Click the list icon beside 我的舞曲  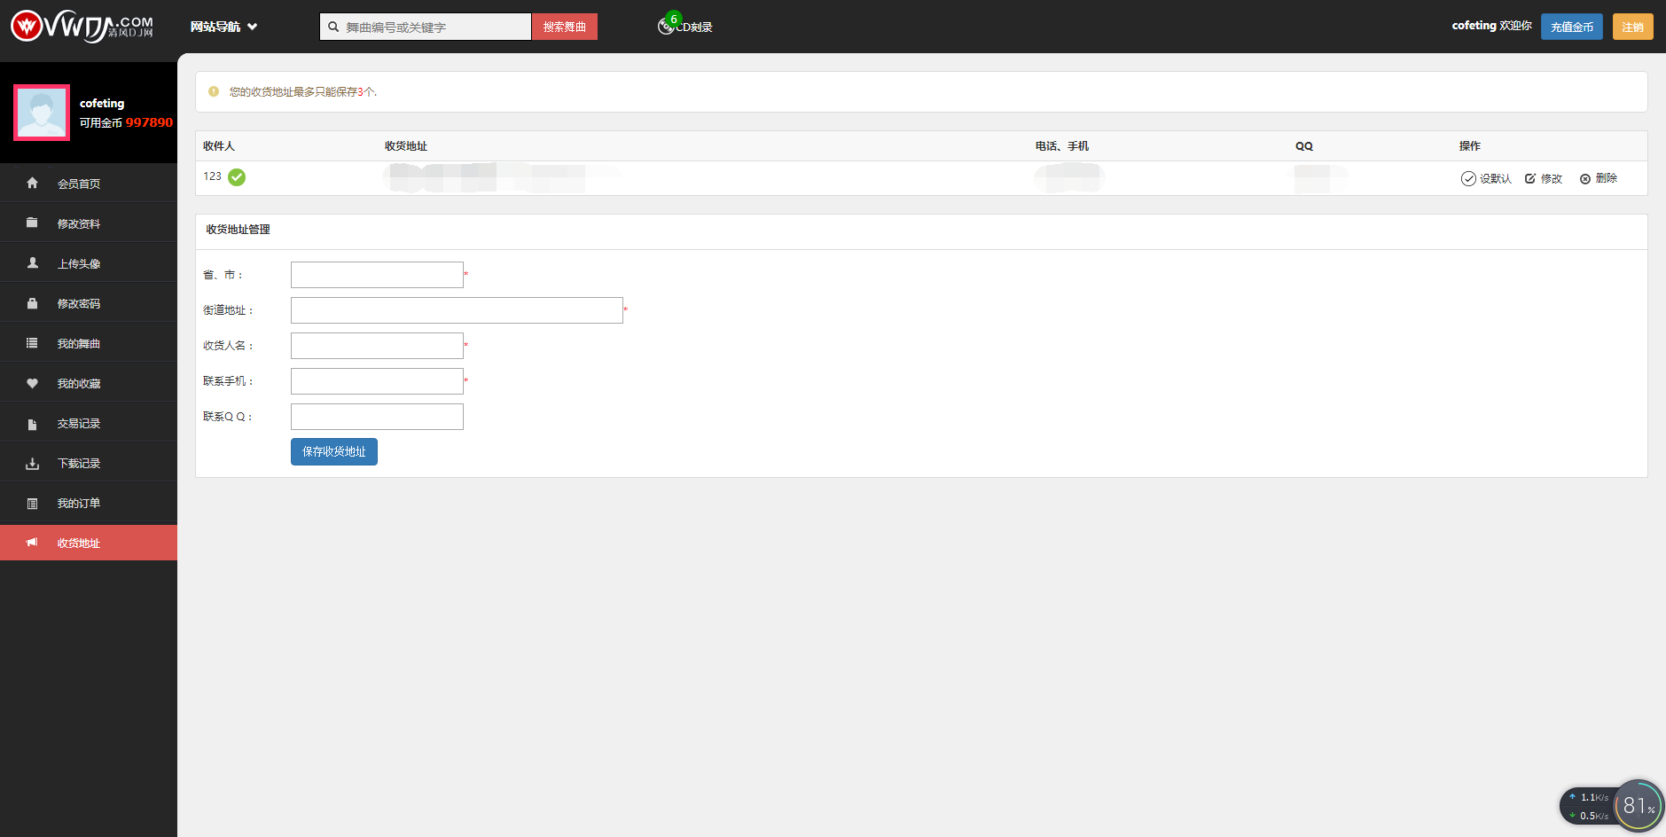tap(32, 343)
